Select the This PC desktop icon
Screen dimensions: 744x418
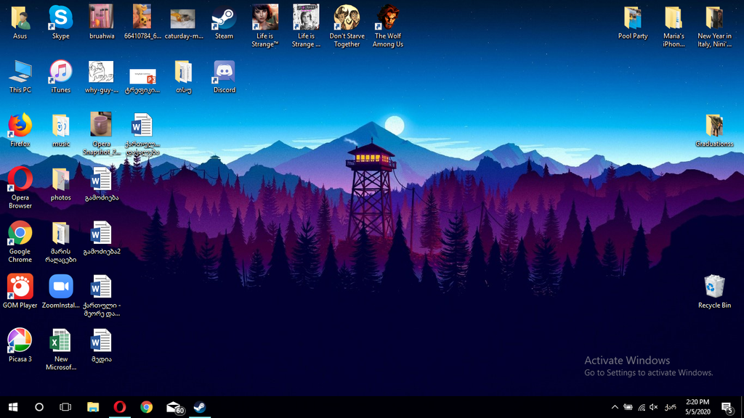[x=20, y=76]
